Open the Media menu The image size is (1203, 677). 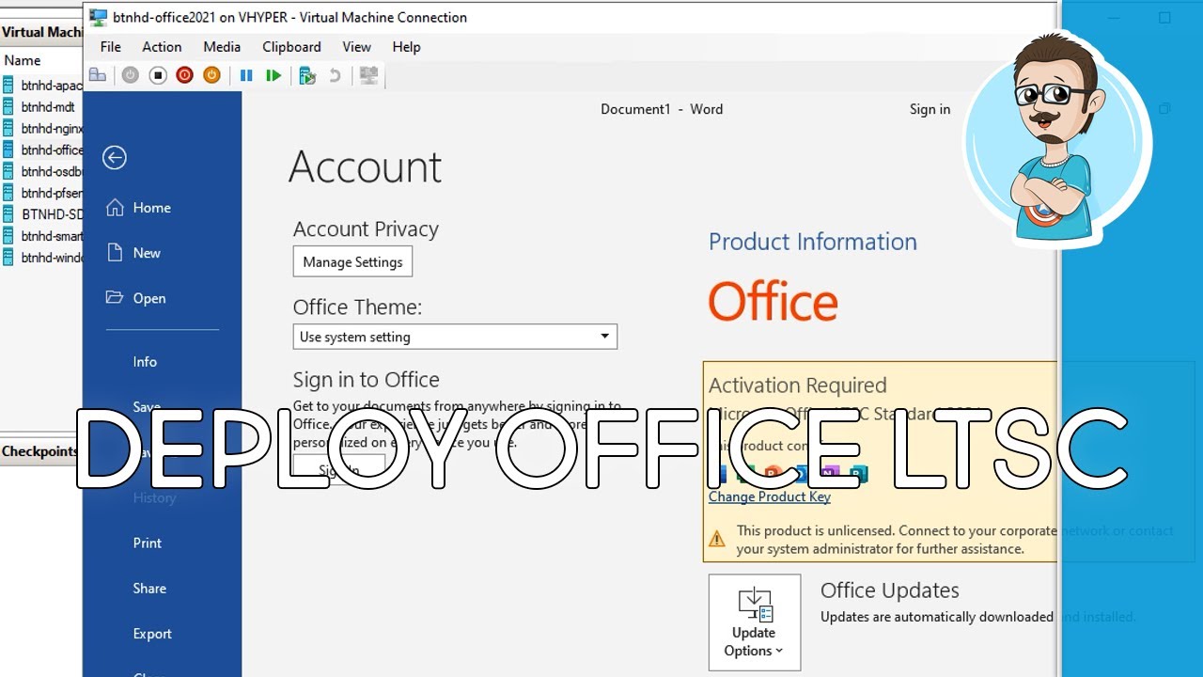[222, 46]
